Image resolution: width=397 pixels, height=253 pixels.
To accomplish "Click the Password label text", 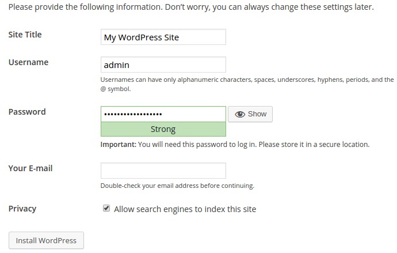I will pyautogui.click(x=27, y=112).
